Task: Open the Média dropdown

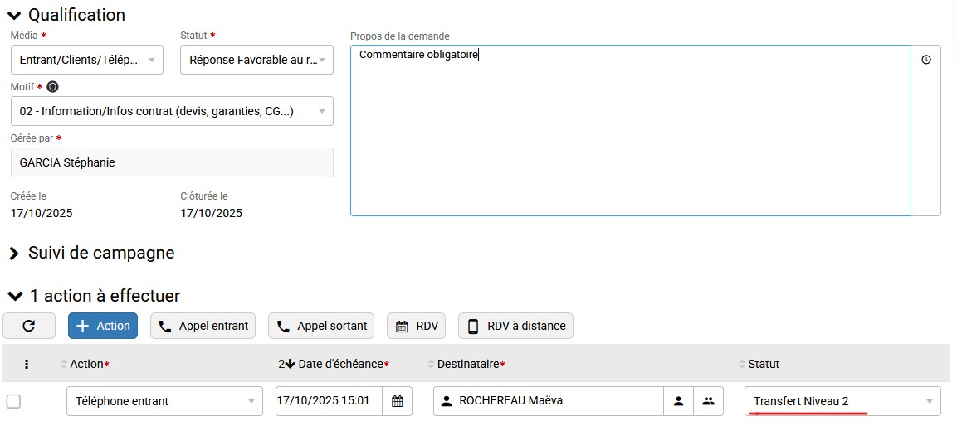Action: point(86,60)
